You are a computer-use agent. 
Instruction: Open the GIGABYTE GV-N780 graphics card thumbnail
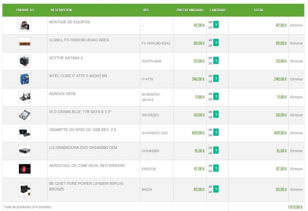click(25, 133)
